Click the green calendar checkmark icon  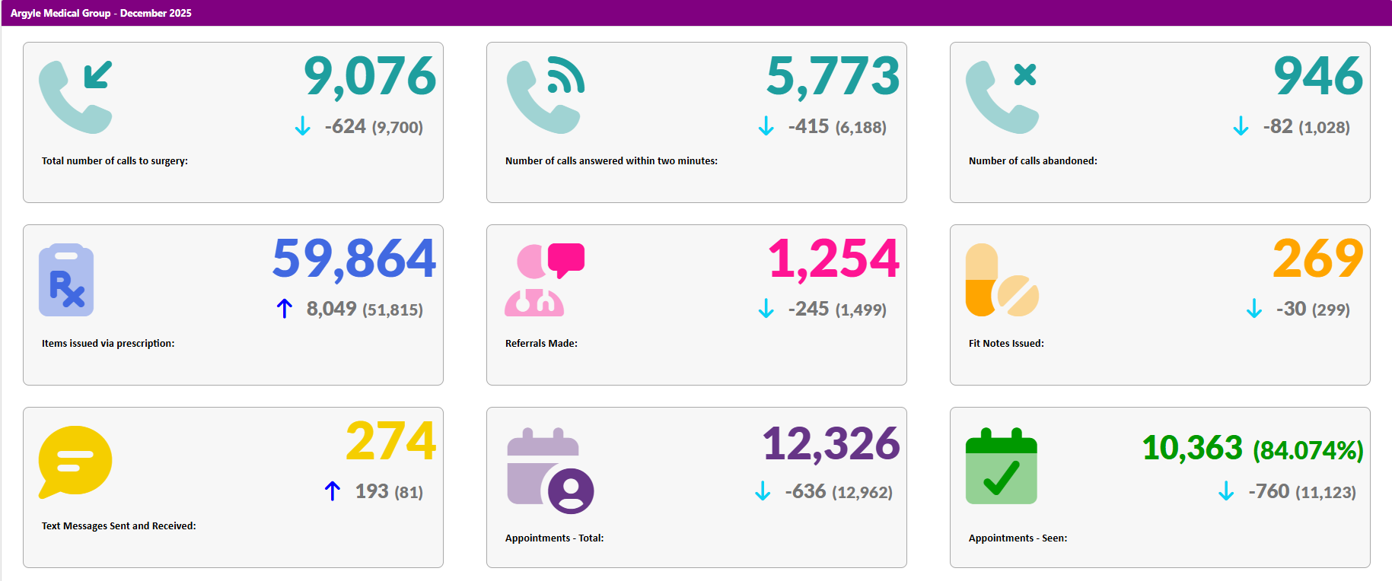[x=1001, y=466]
